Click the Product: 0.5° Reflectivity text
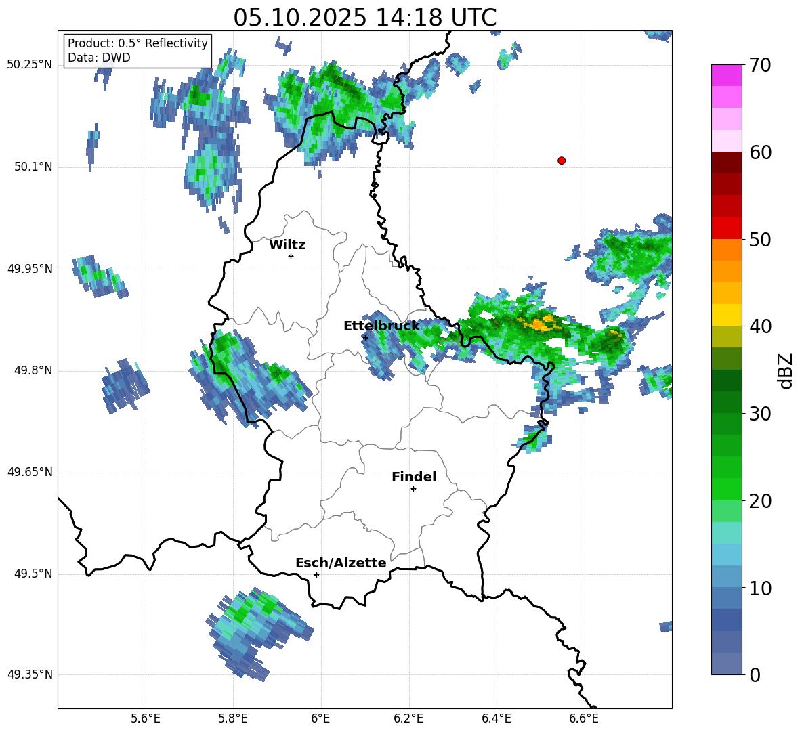Screen dimensions: 802x732 pyautogui.click(x=138, y=43)
